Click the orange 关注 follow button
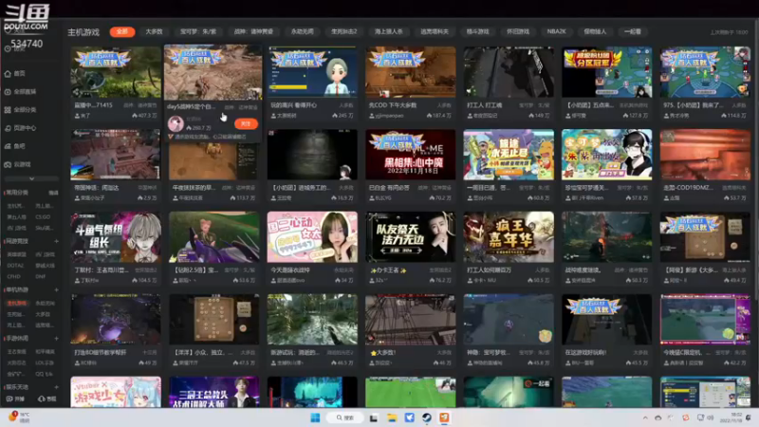759x427 pixels. [x=246, y=124]
